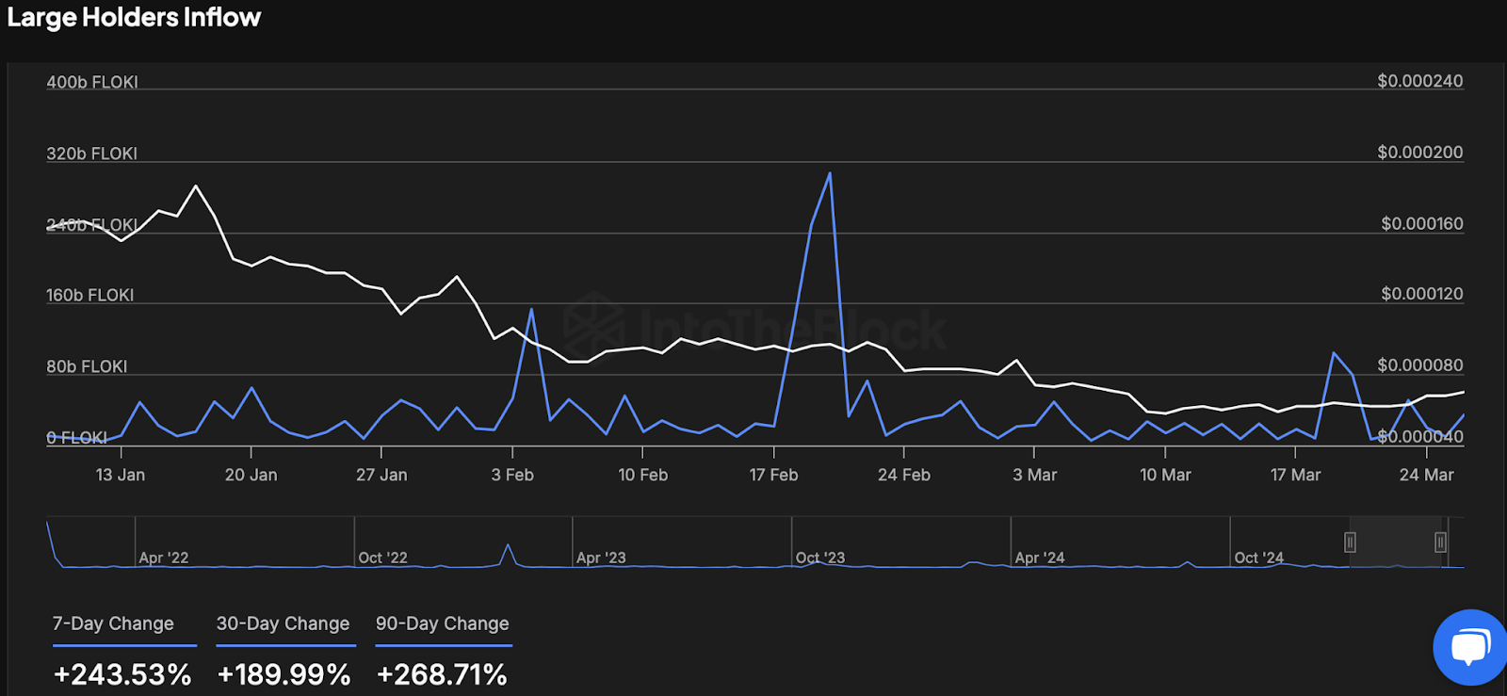
Task: Click the Oct '24 navigator marker
Action: pyautogui.click(x=1259, y=558)
